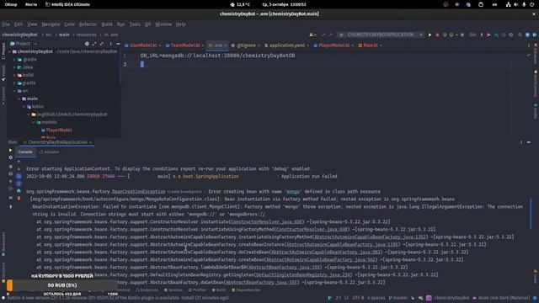Screen dimensions: 539x303
Task: Click UTF-8 encoding in status bar
Action: tap(357, 298)
